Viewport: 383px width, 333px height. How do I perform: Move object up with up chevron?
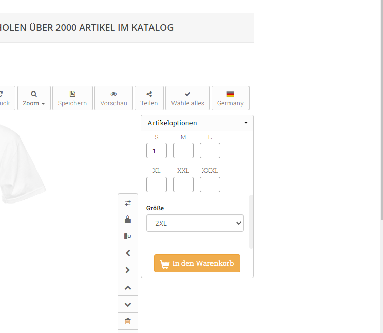(x=128, y=288)
